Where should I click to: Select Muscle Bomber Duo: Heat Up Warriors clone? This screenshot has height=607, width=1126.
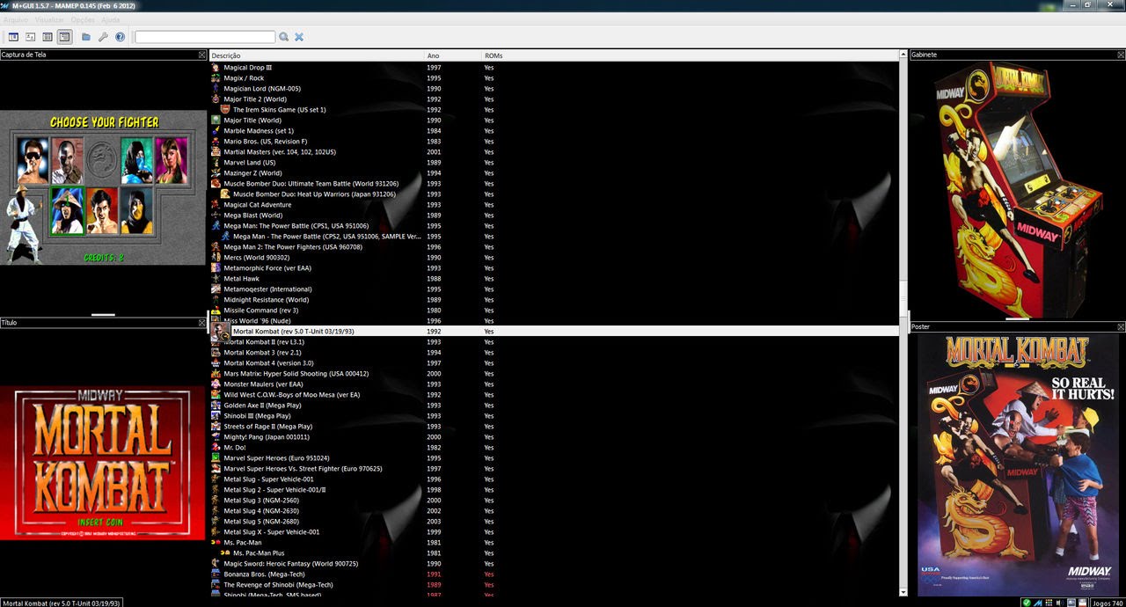[x=554, y=194]
